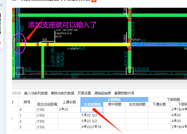Select the '右支座钢筋' column header
The height and width of the screenshot is (134, 187).
click(x=137, y=104)
